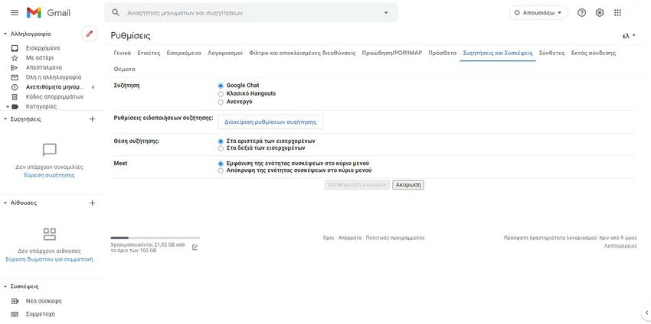Image resolution: width=651 pixels, height=324 pixels.
Task: Select Στα δεξιά των εισερχομένων option
Action: pos(221,148)
